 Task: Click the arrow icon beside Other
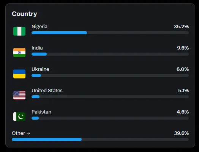pyautogui.click(x=28, y=133)
